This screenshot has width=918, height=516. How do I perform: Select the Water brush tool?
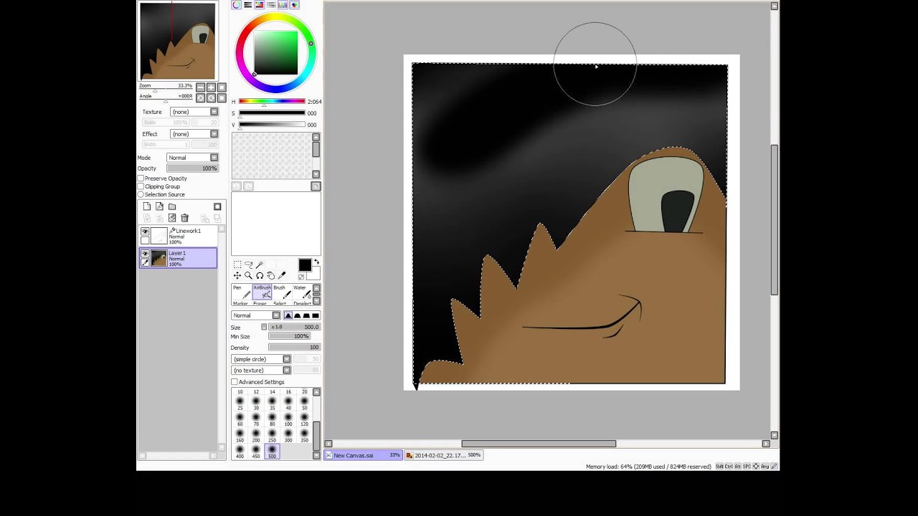[302, 292]
